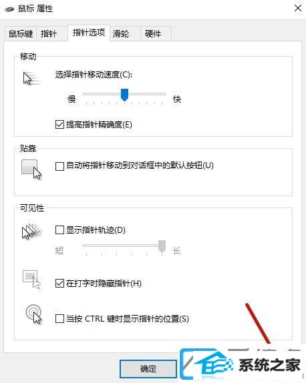Image resolution: width=306 pixels, height=383 pixels.
Task: Click the pointer trail length slider thumb
Action: click(162, 246)
